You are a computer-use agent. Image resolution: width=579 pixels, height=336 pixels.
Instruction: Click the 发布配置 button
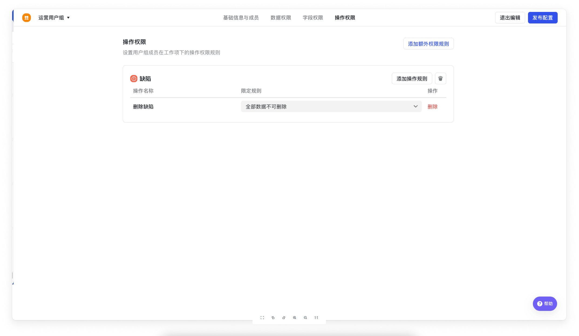543,18
